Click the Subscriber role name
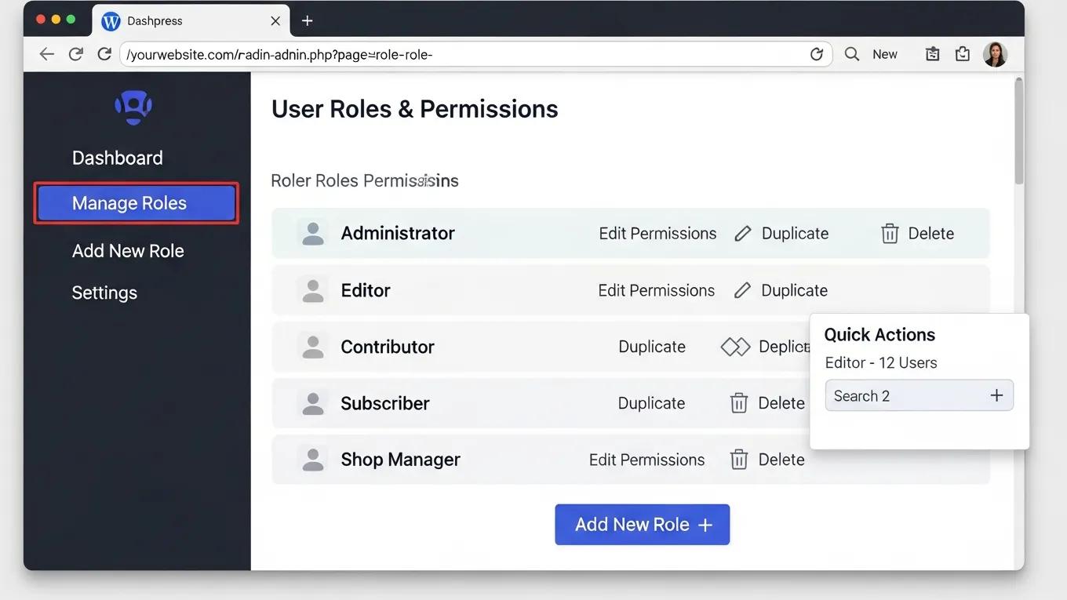 385,403
